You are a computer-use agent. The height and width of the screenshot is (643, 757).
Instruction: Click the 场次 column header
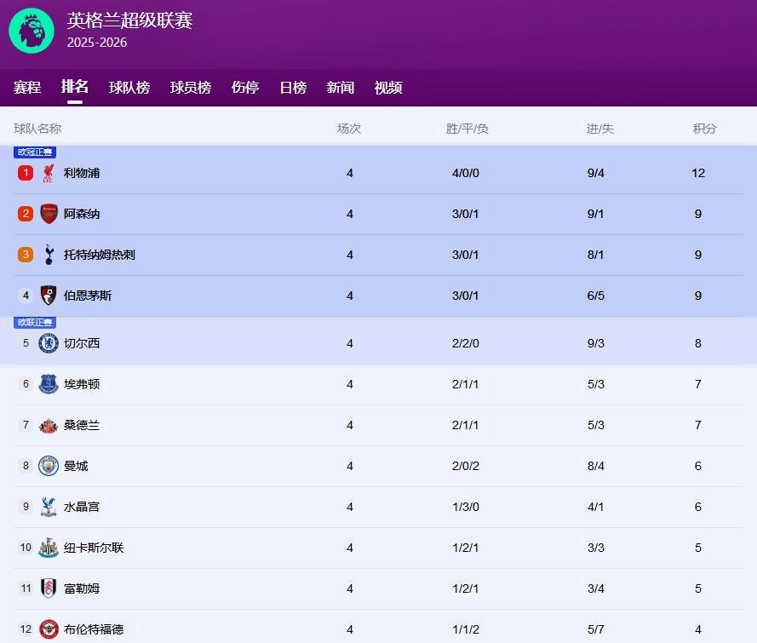tap(349, 129)
